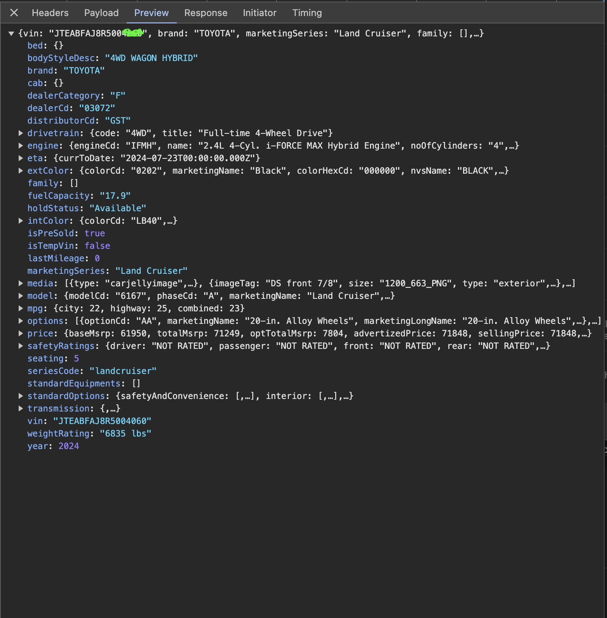The height and width of the screenshot is (618, 607).
Task: Expand the extColor object
Action: (21, 171)
